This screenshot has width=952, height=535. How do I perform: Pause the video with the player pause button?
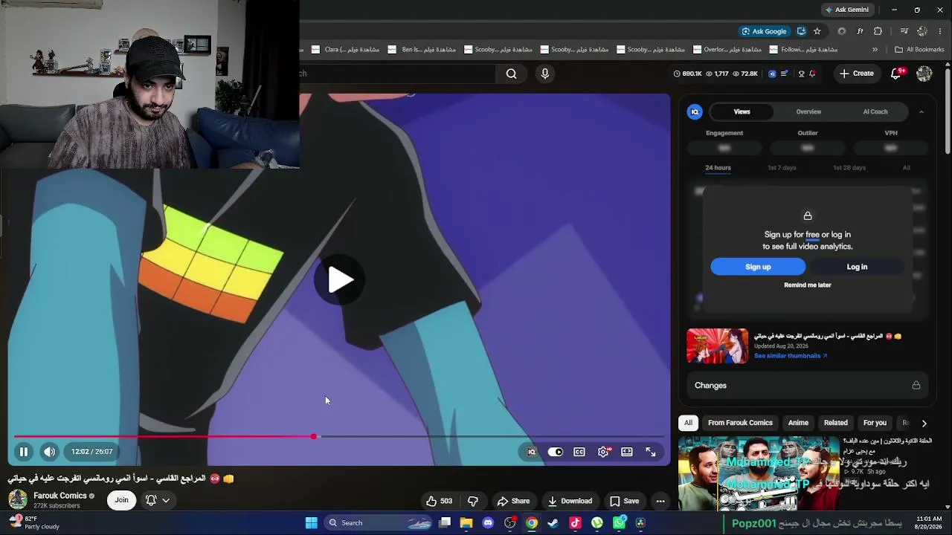click(24, 452)
